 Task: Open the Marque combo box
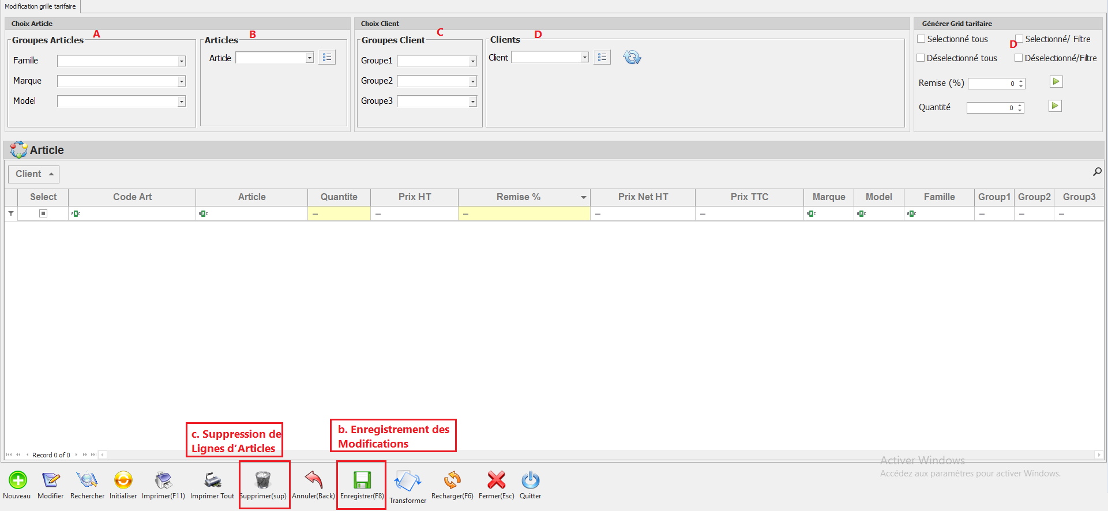[x=181, y=81]
